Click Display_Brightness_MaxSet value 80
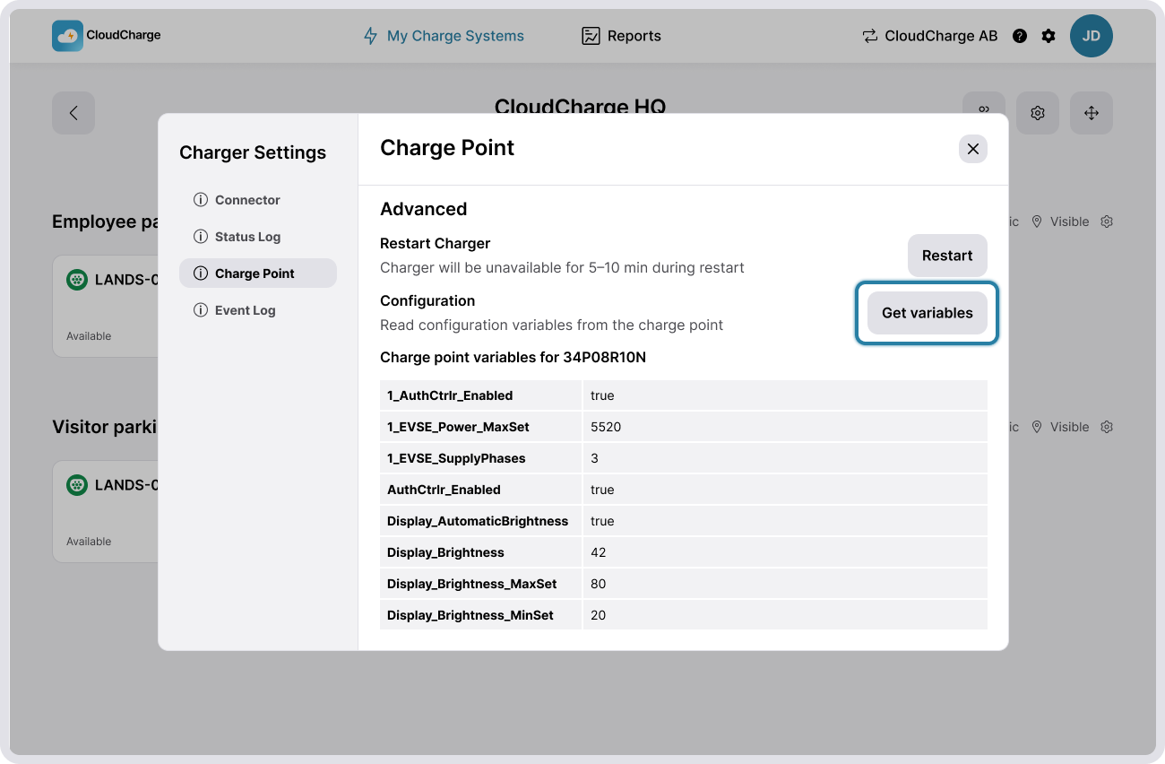This screenshot has height=764, width=1165. (x=598, y=584)
